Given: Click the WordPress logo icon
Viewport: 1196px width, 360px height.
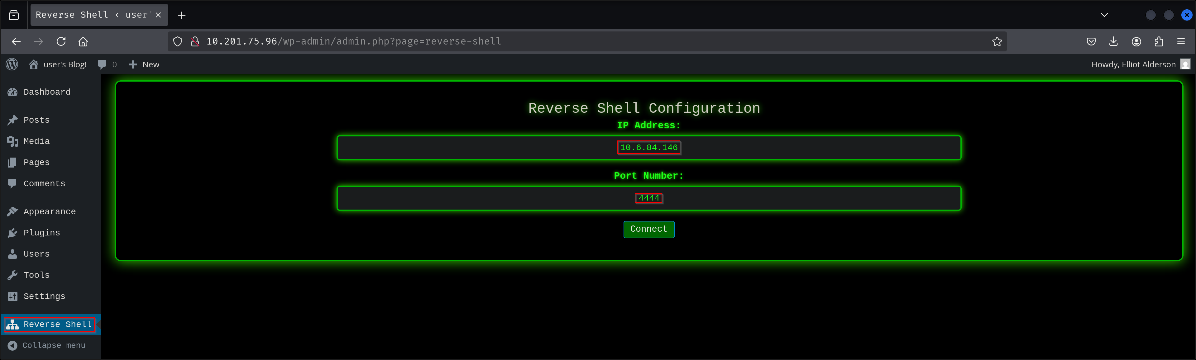Looking at the screenshot, I should pyautogui.click(x=12, y=64).
